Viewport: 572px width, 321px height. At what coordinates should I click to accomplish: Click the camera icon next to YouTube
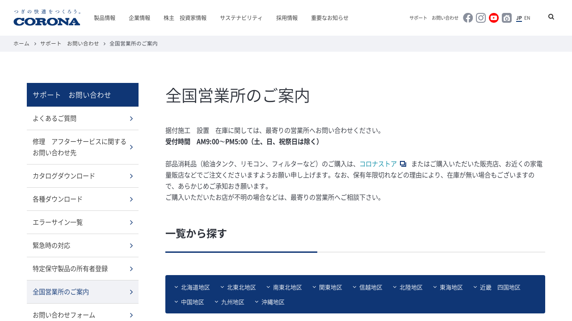point(507,18)
